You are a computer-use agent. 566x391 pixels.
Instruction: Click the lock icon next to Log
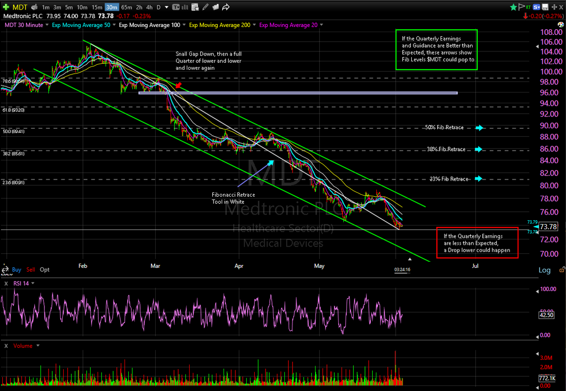coord(561,270)
